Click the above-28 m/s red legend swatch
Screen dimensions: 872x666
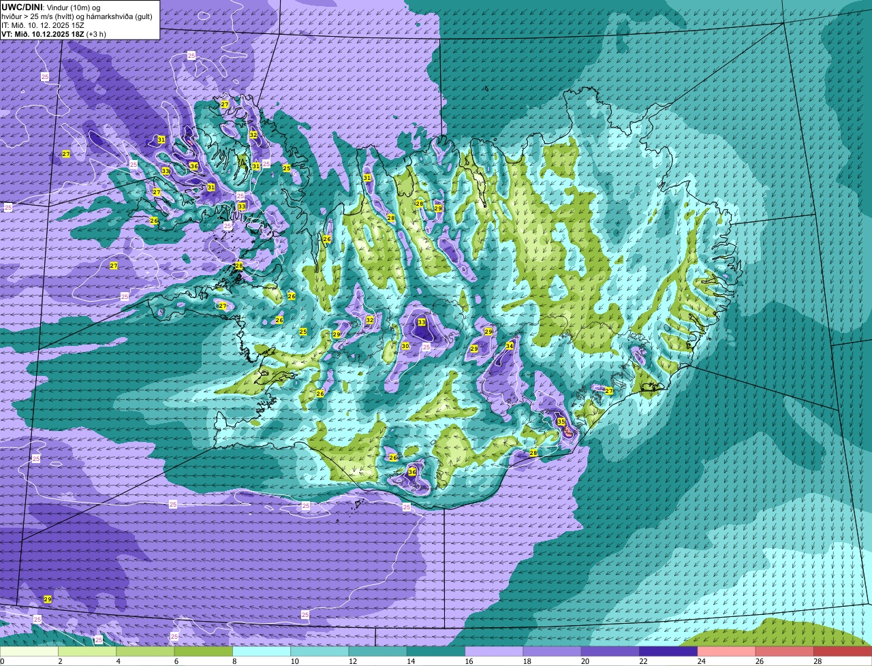click(843, 651)
